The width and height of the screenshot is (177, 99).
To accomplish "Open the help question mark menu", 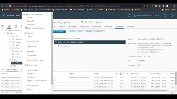I will pos(173,15).
